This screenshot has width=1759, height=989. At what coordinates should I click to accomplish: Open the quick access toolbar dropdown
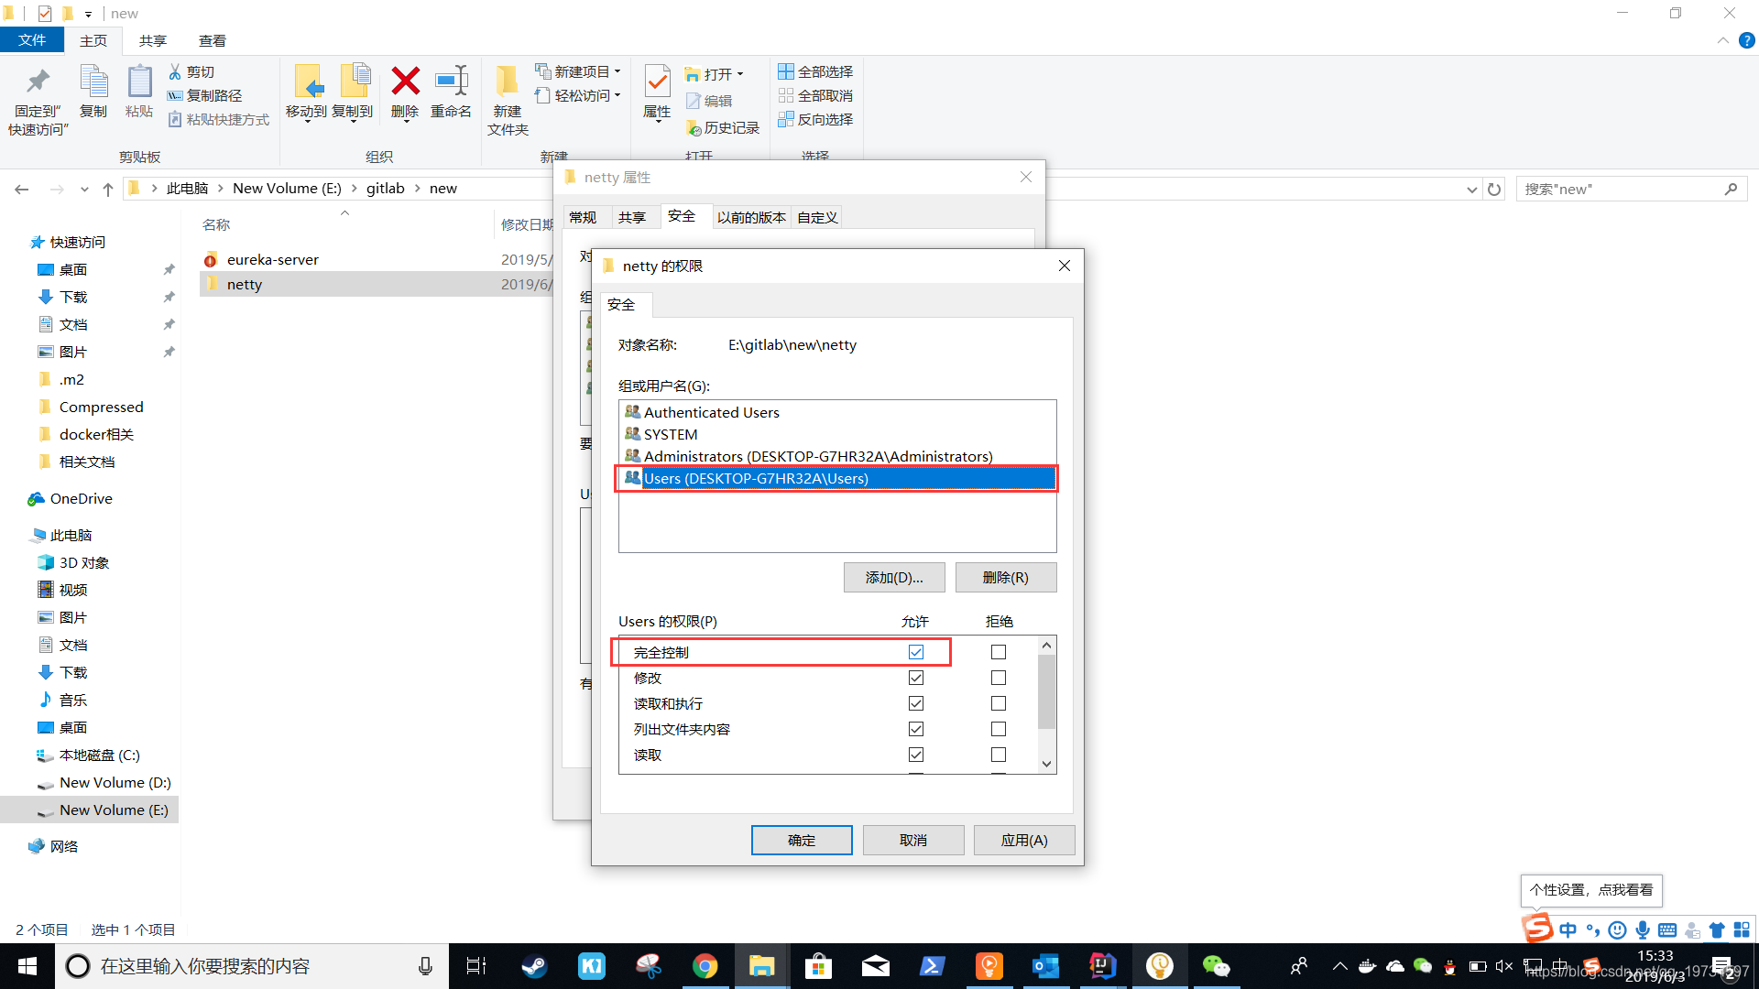tap(89, 14)
